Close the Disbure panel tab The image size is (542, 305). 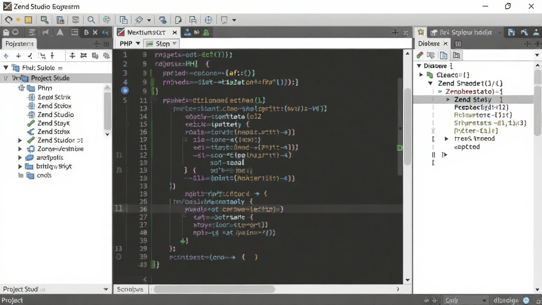446,43
